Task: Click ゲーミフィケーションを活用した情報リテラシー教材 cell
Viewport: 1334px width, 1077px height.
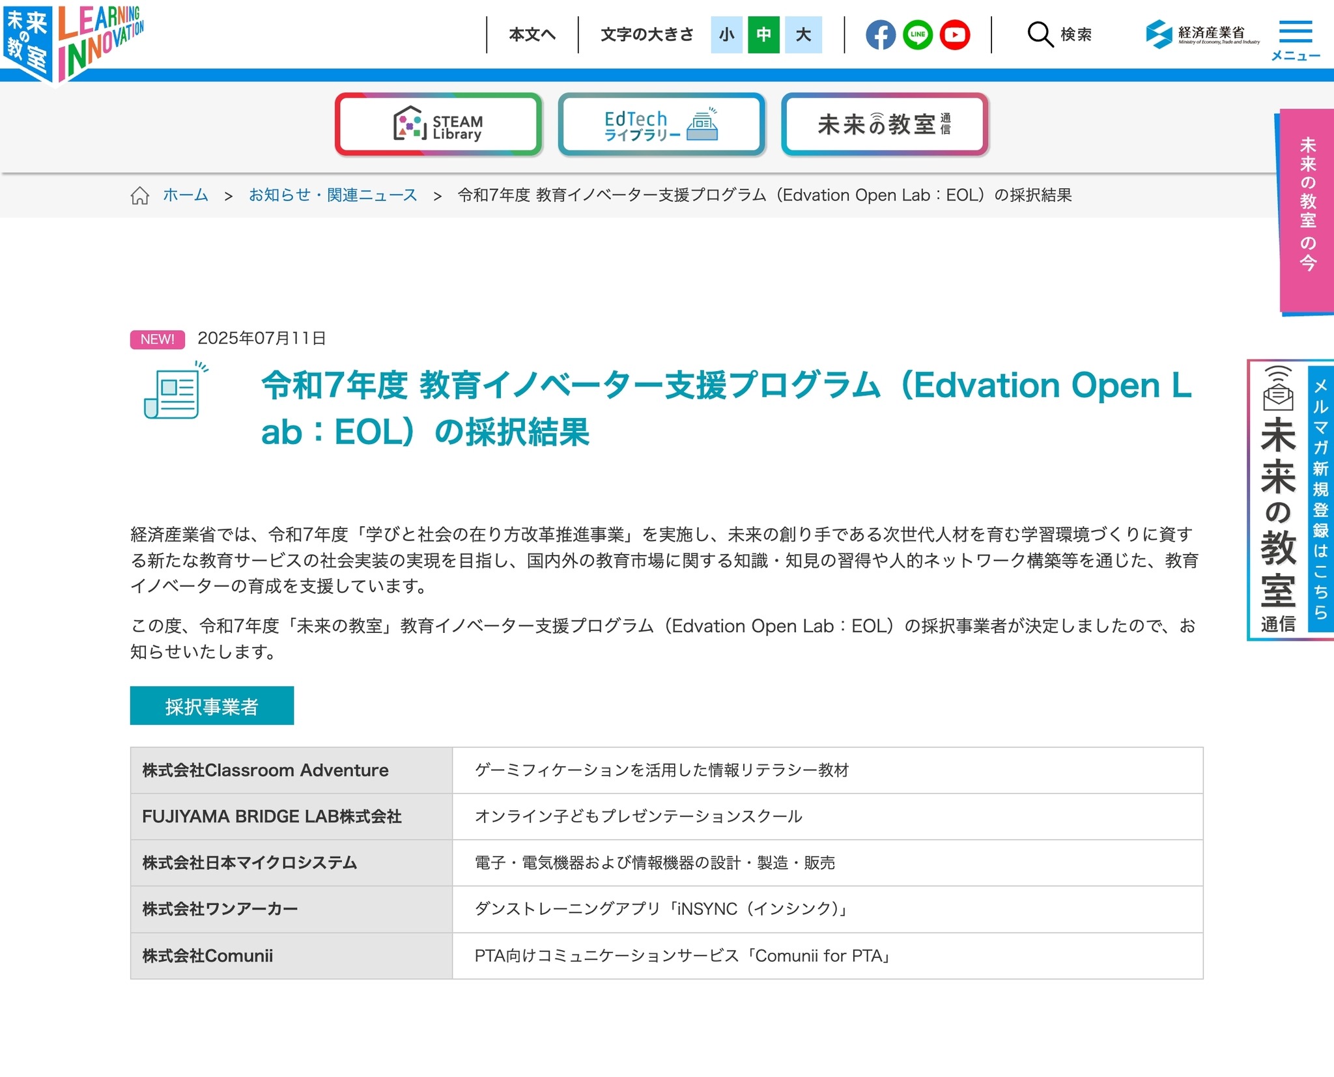Action: [x=827, y=770]
